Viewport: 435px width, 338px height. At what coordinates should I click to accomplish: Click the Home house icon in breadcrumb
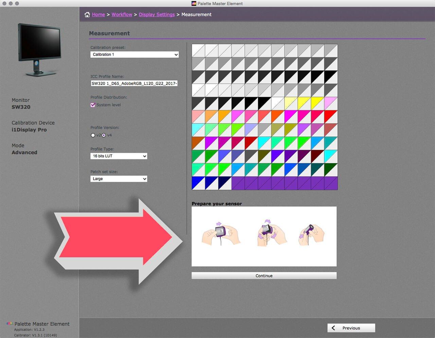87,14
